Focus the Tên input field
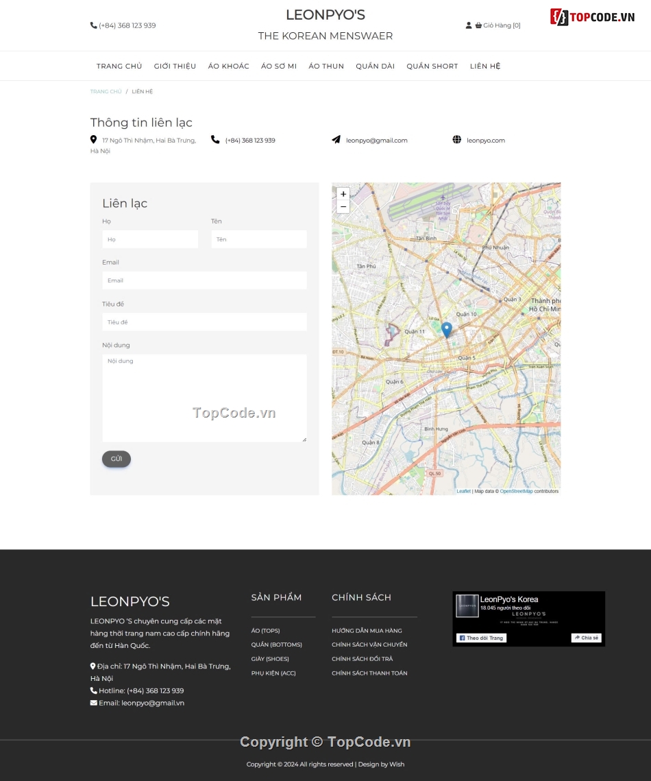Image resolution: width=651 pixels, height=781 pixels. point(259,239)
